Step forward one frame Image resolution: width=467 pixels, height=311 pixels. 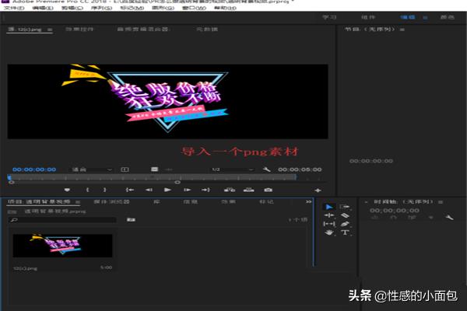click(187, 190)
